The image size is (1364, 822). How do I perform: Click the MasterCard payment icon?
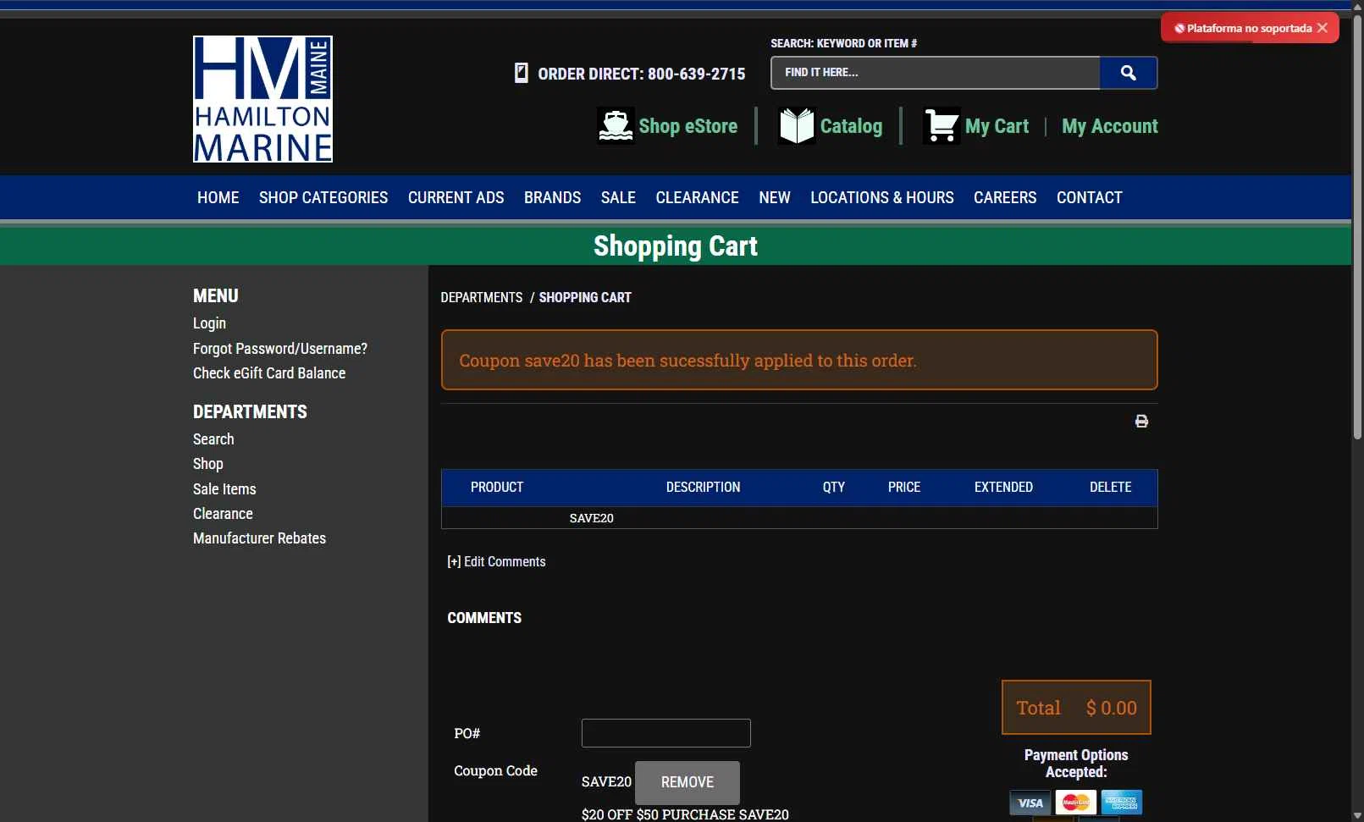[x=1076, y=803]
